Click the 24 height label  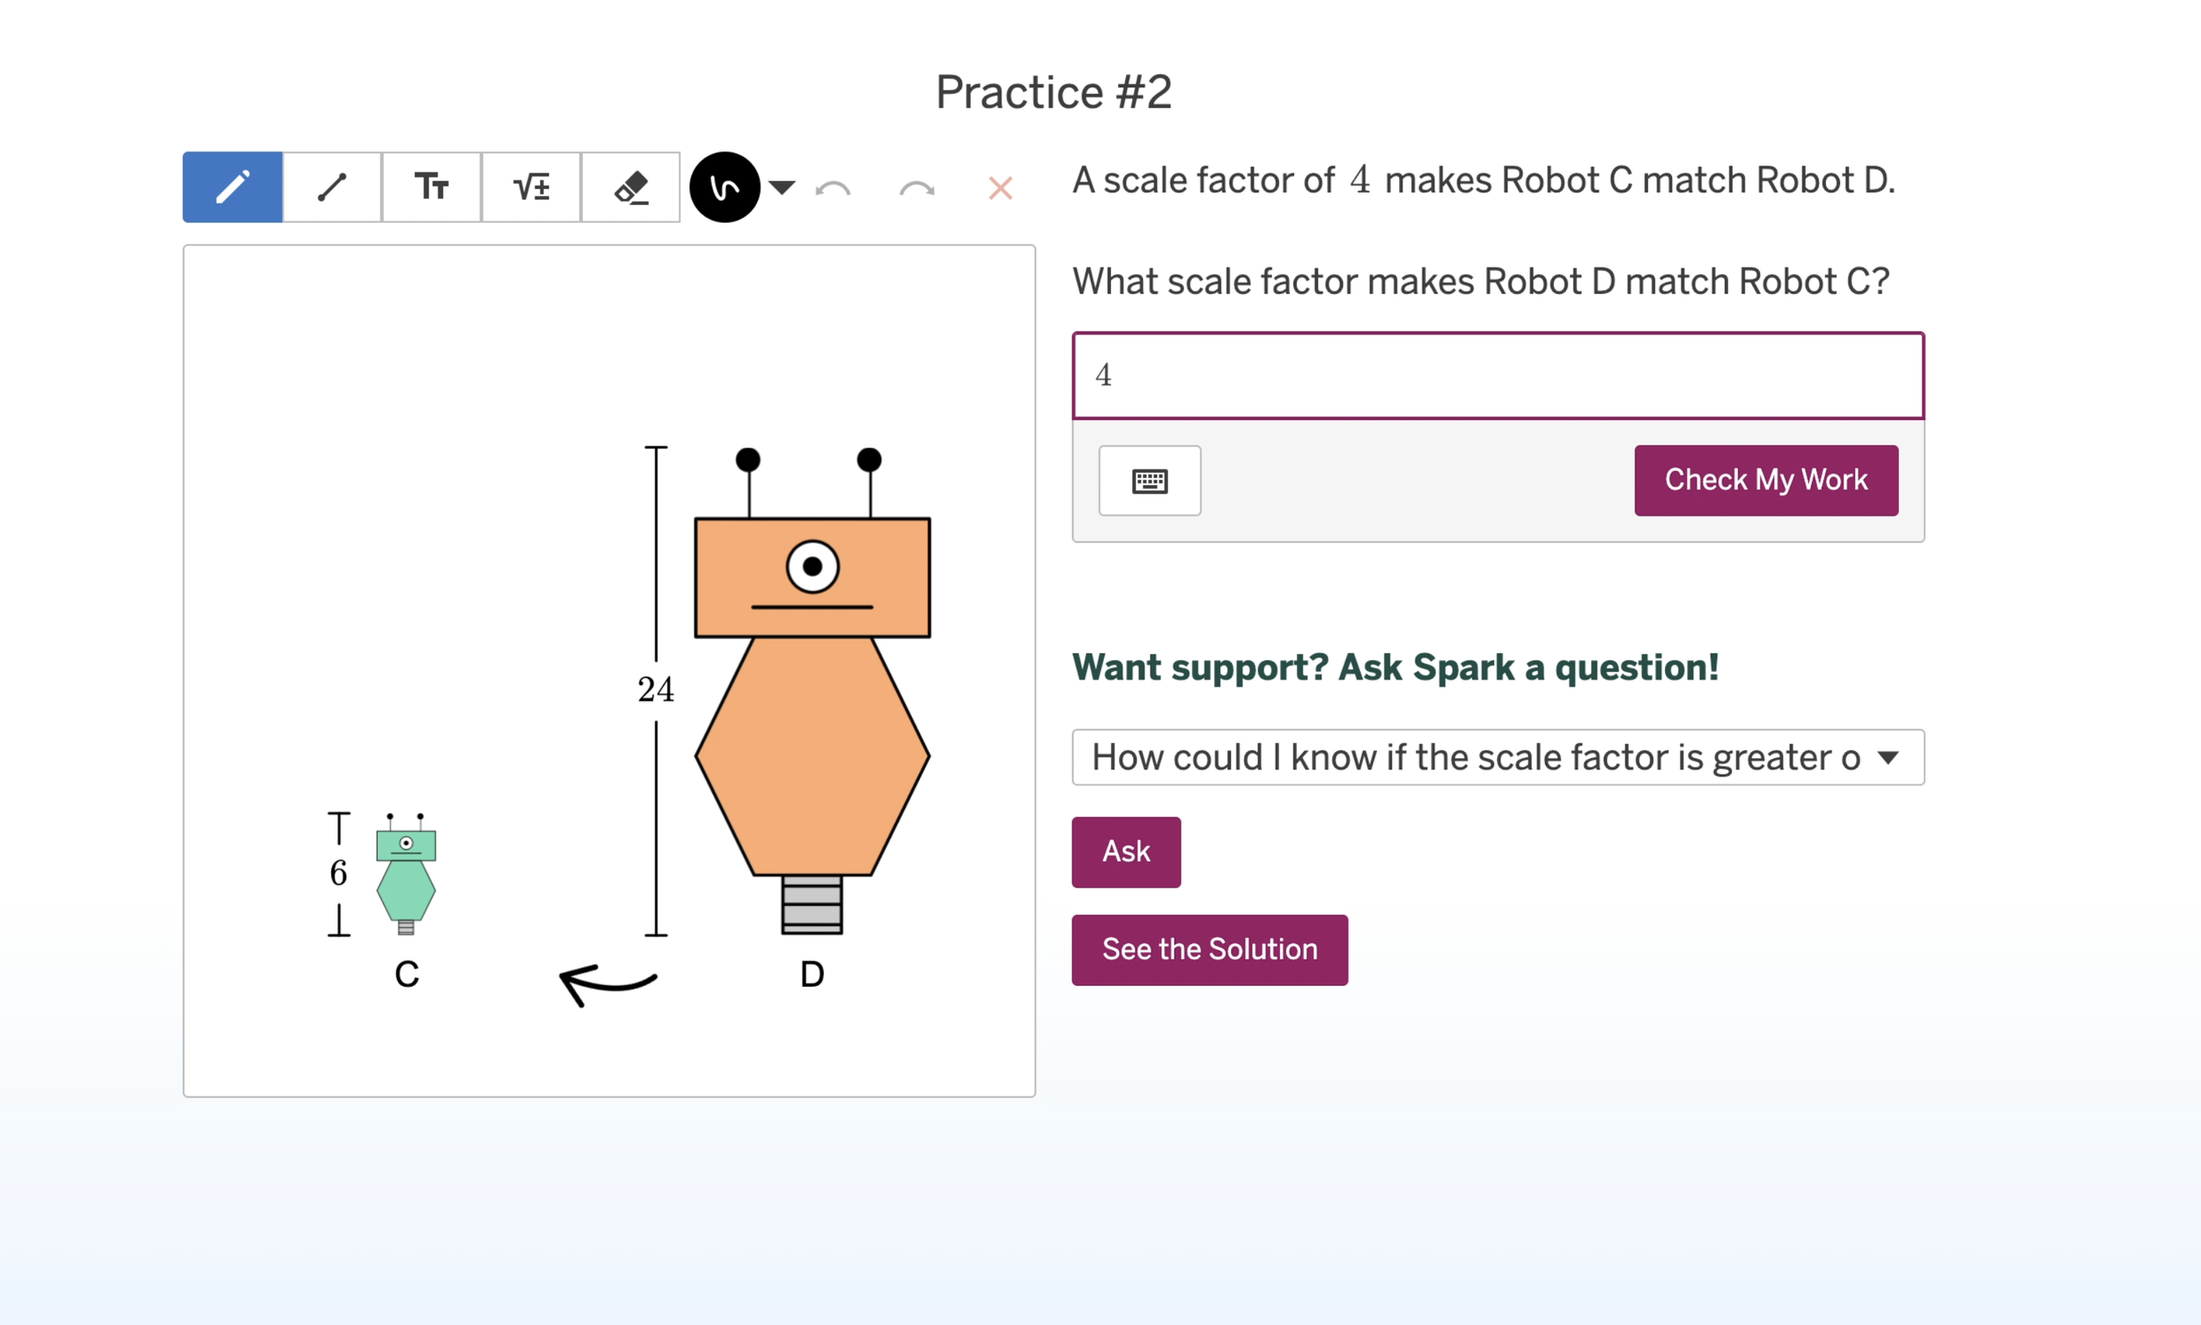click(x=655, y=689)
